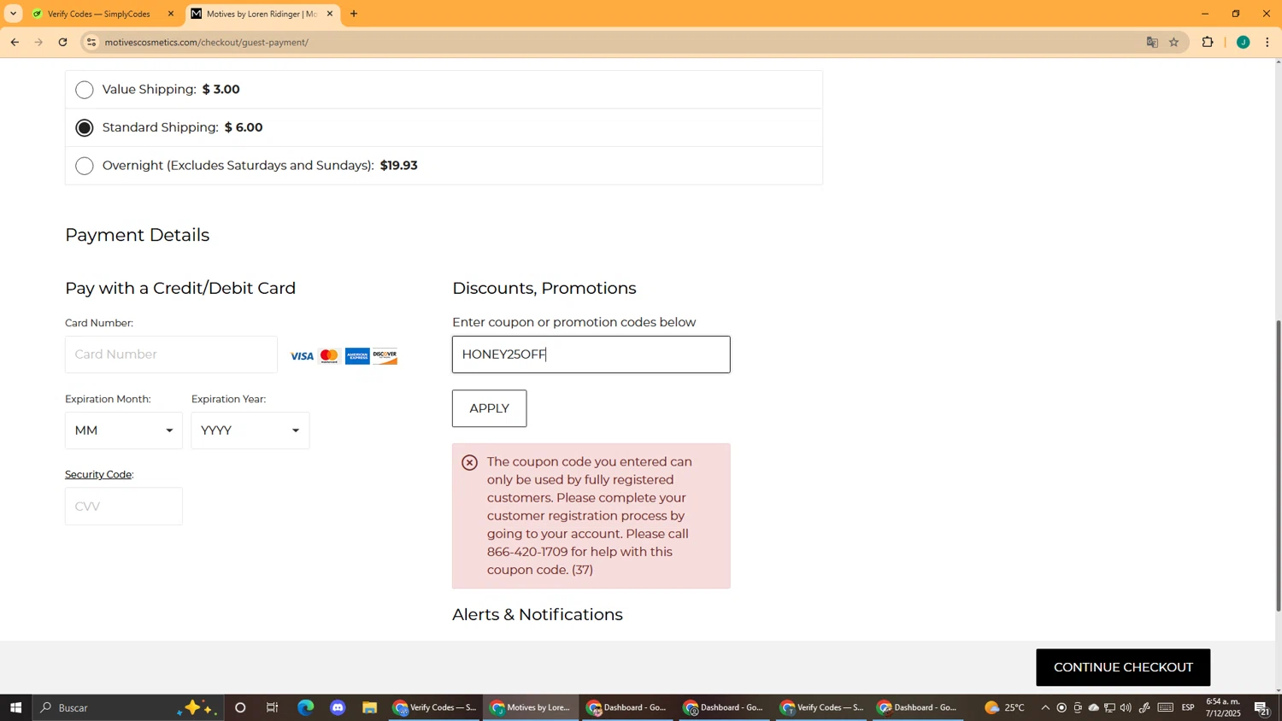Click the address bar URL

tap(206, 42)
